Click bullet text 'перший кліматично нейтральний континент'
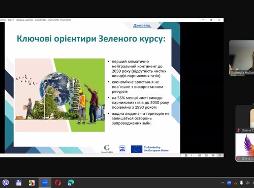Image resolution: width=254 pixels, height=188 pixels. 139,69
